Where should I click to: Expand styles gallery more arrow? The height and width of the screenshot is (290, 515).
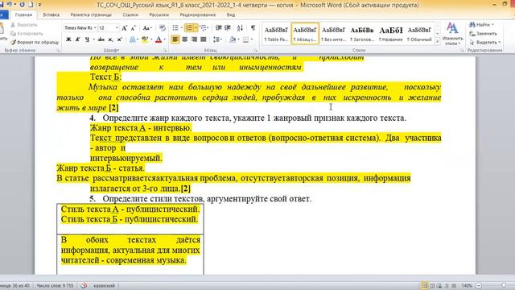click(x=437, y=42)
